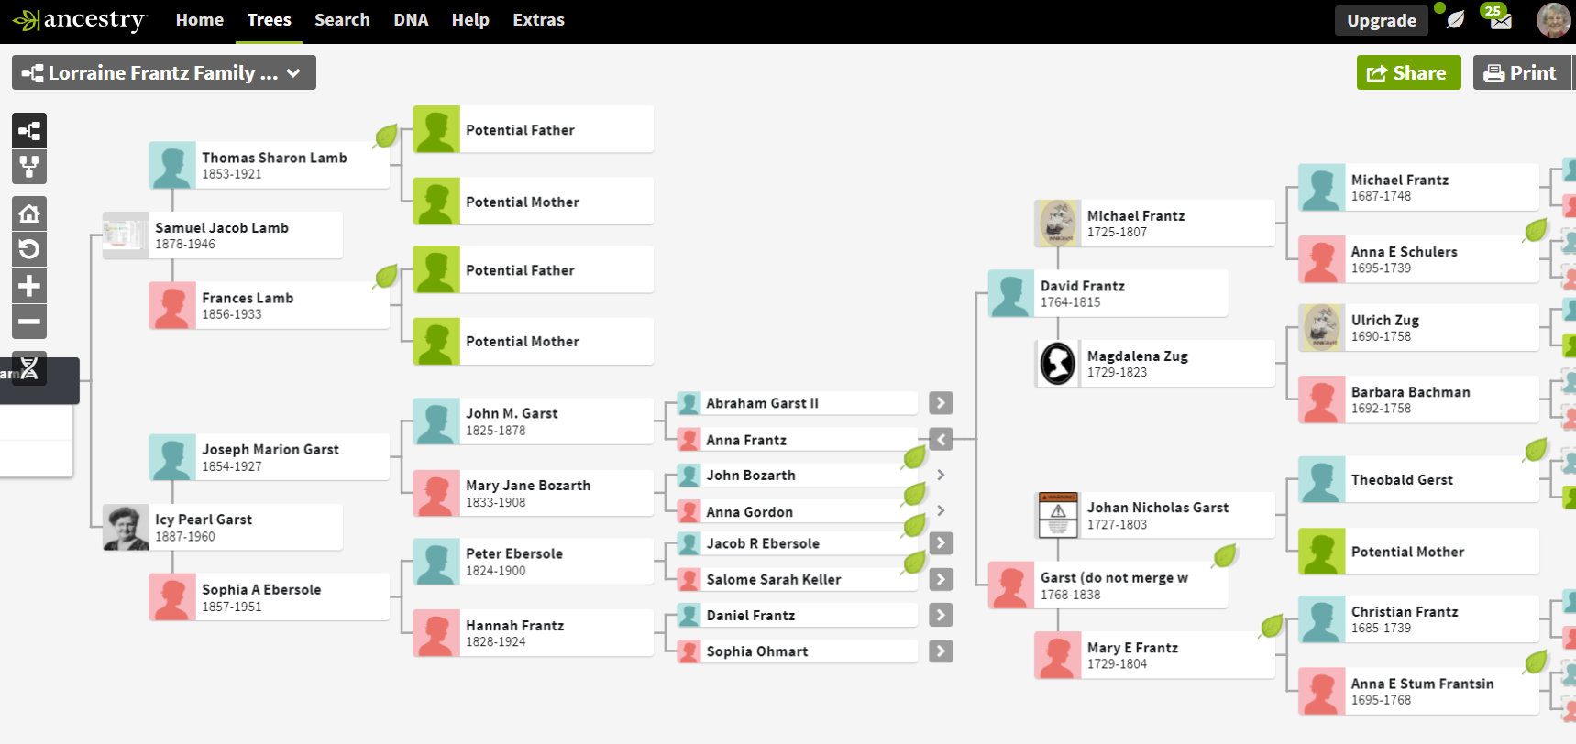Switch to family view in left toolbar
The height and width of the screenshot is (744, 1576).
pyautogui.click(x=29, y=167)
